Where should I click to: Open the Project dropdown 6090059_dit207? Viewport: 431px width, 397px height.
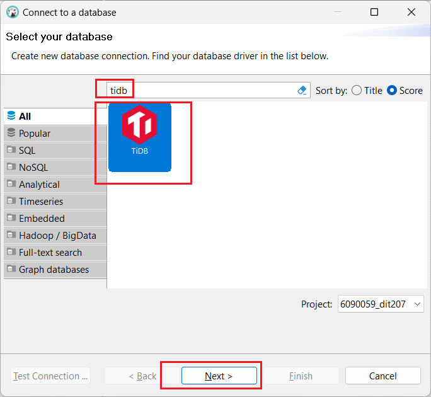coord(381,304)
